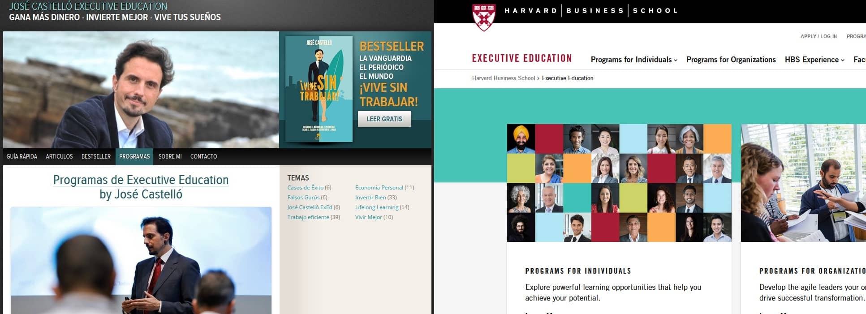
Task: Expand the Programs for Individuals dropdown
Action: click(x=634, y=60)
